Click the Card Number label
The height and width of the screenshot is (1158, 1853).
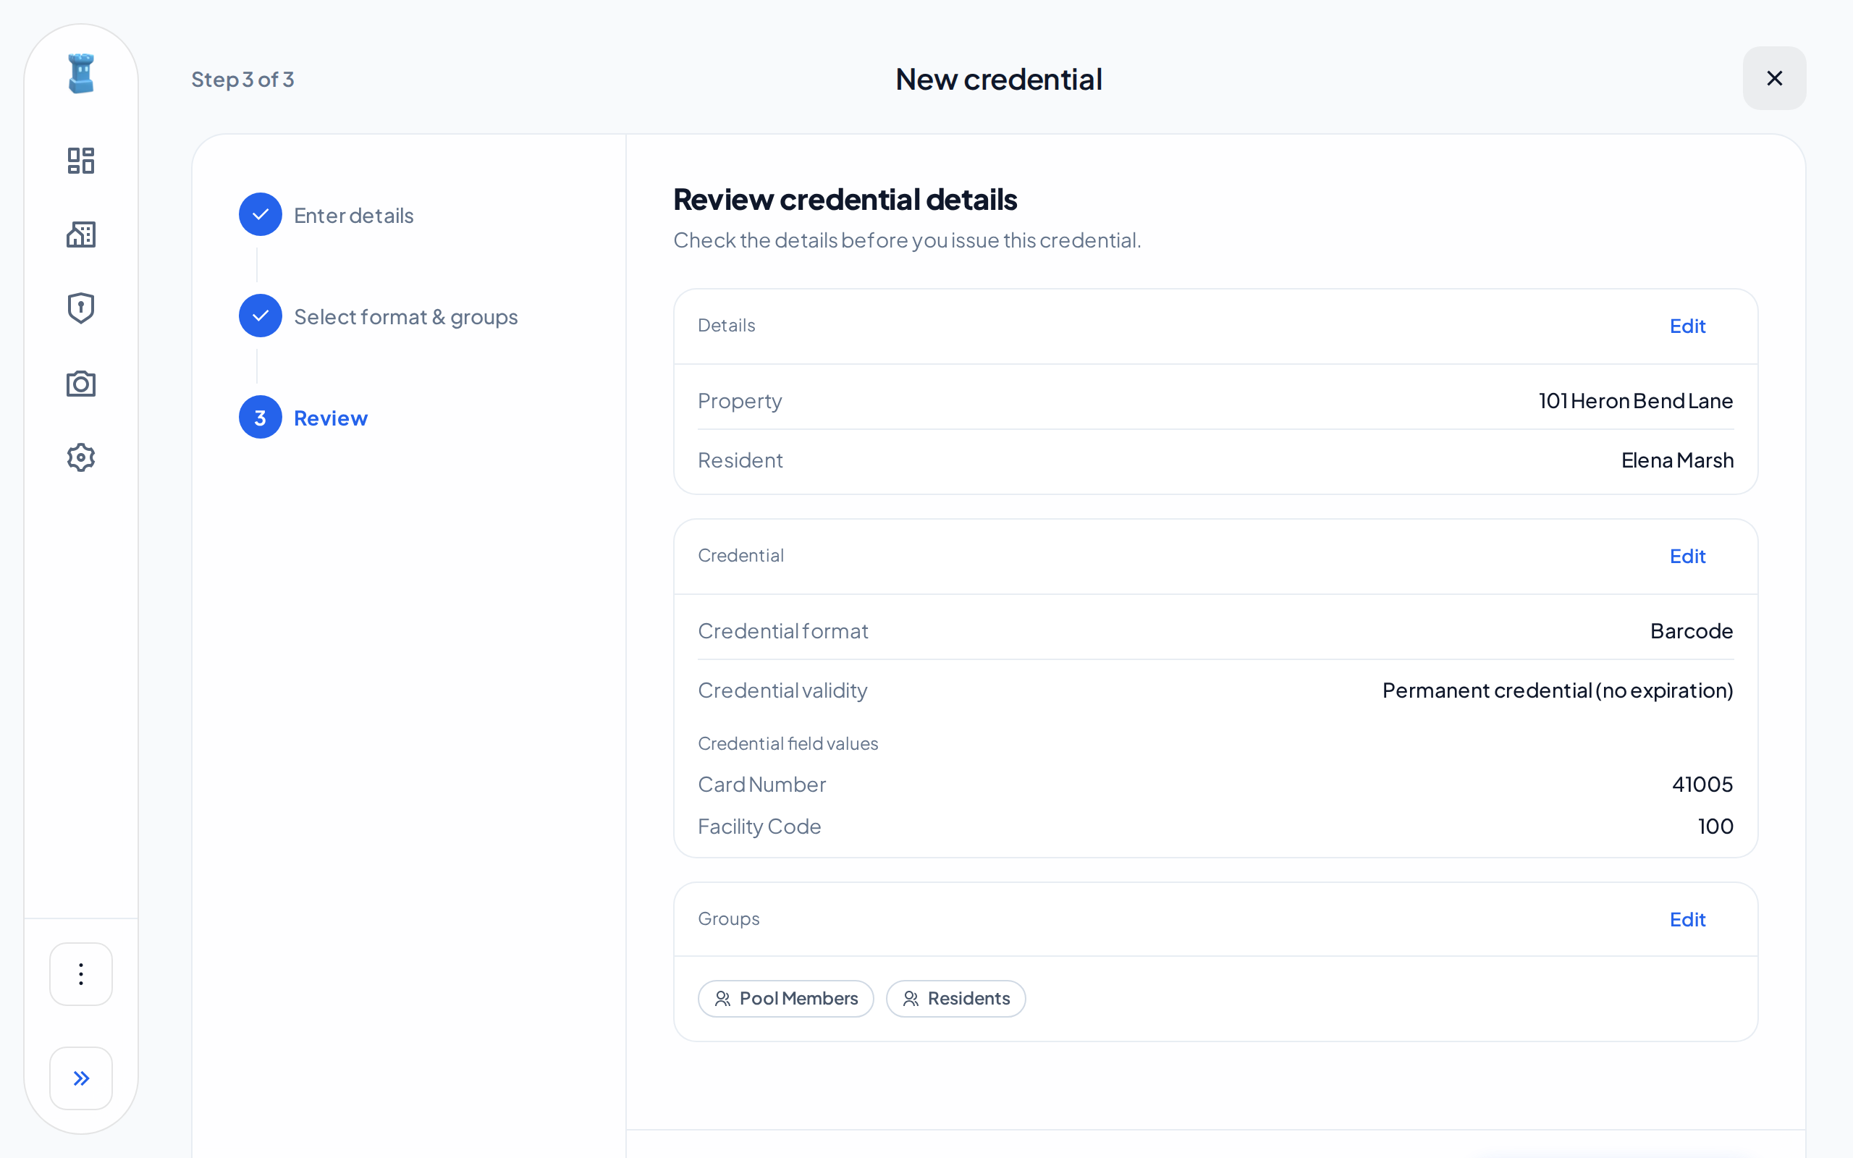[x=762, y=785]
